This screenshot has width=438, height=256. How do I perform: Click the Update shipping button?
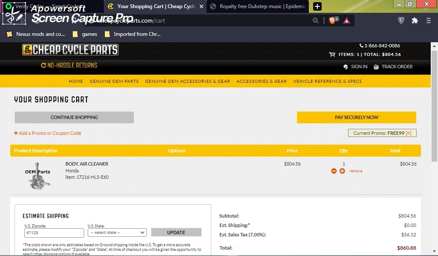(176, 233)
